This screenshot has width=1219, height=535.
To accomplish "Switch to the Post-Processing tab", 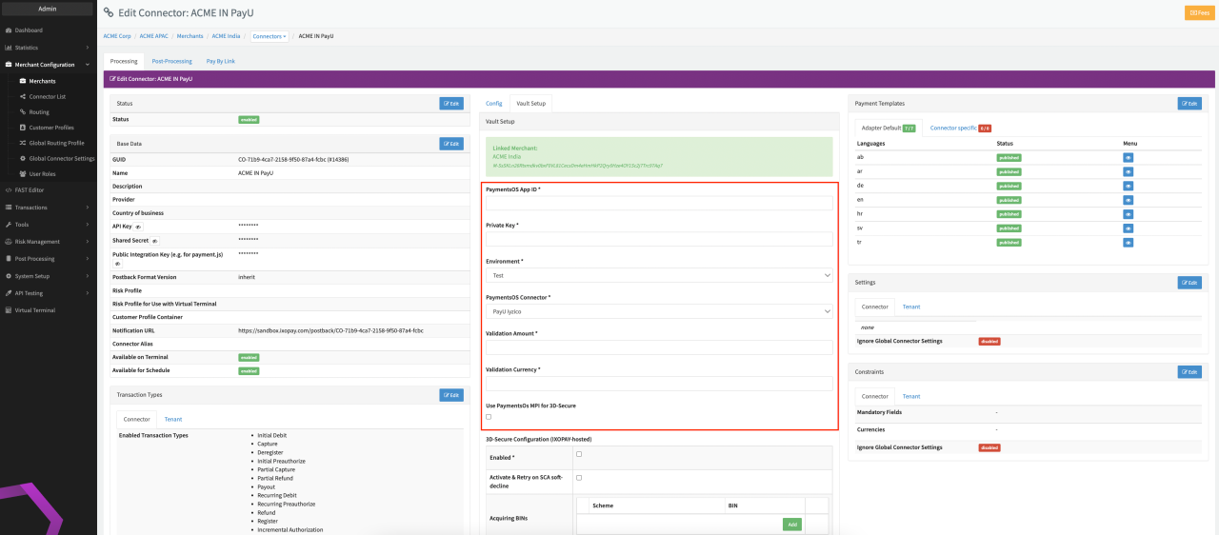I will coord(171,61).
